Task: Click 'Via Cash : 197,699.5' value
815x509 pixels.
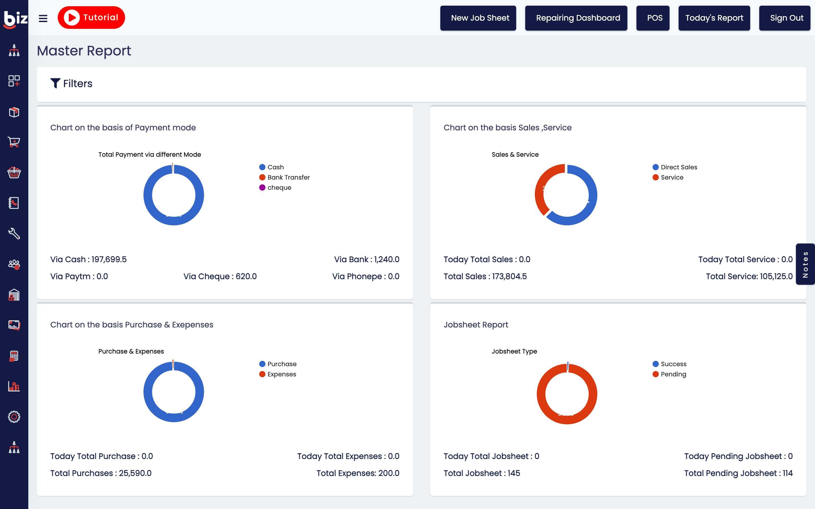Action: coord(89,259)
